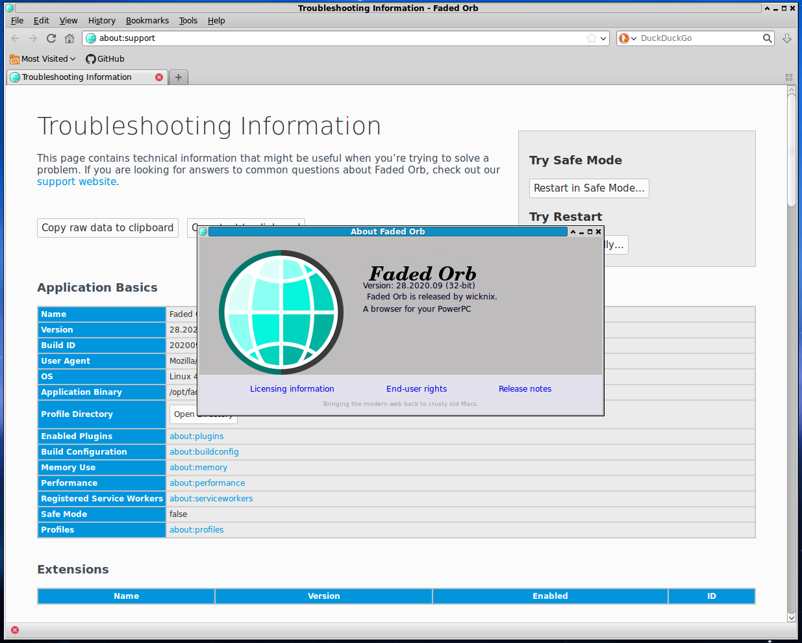
Task: Shade the About dialog with up arrow
Action: tap(573, 232)
